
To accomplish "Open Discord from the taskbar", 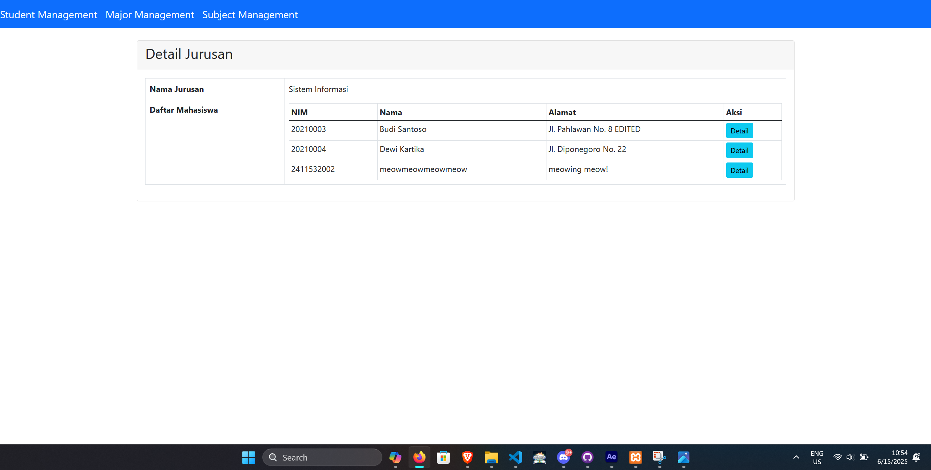I will pos(563,457).
